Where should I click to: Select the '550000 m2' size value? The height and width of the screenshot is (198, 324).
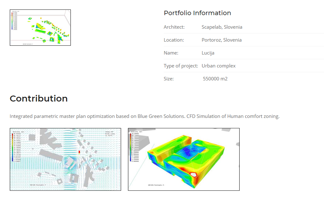click(215, 79)
